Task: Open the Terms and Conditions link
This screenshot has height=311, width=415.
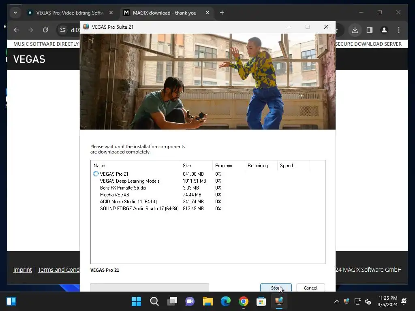Action: [58, 270]
